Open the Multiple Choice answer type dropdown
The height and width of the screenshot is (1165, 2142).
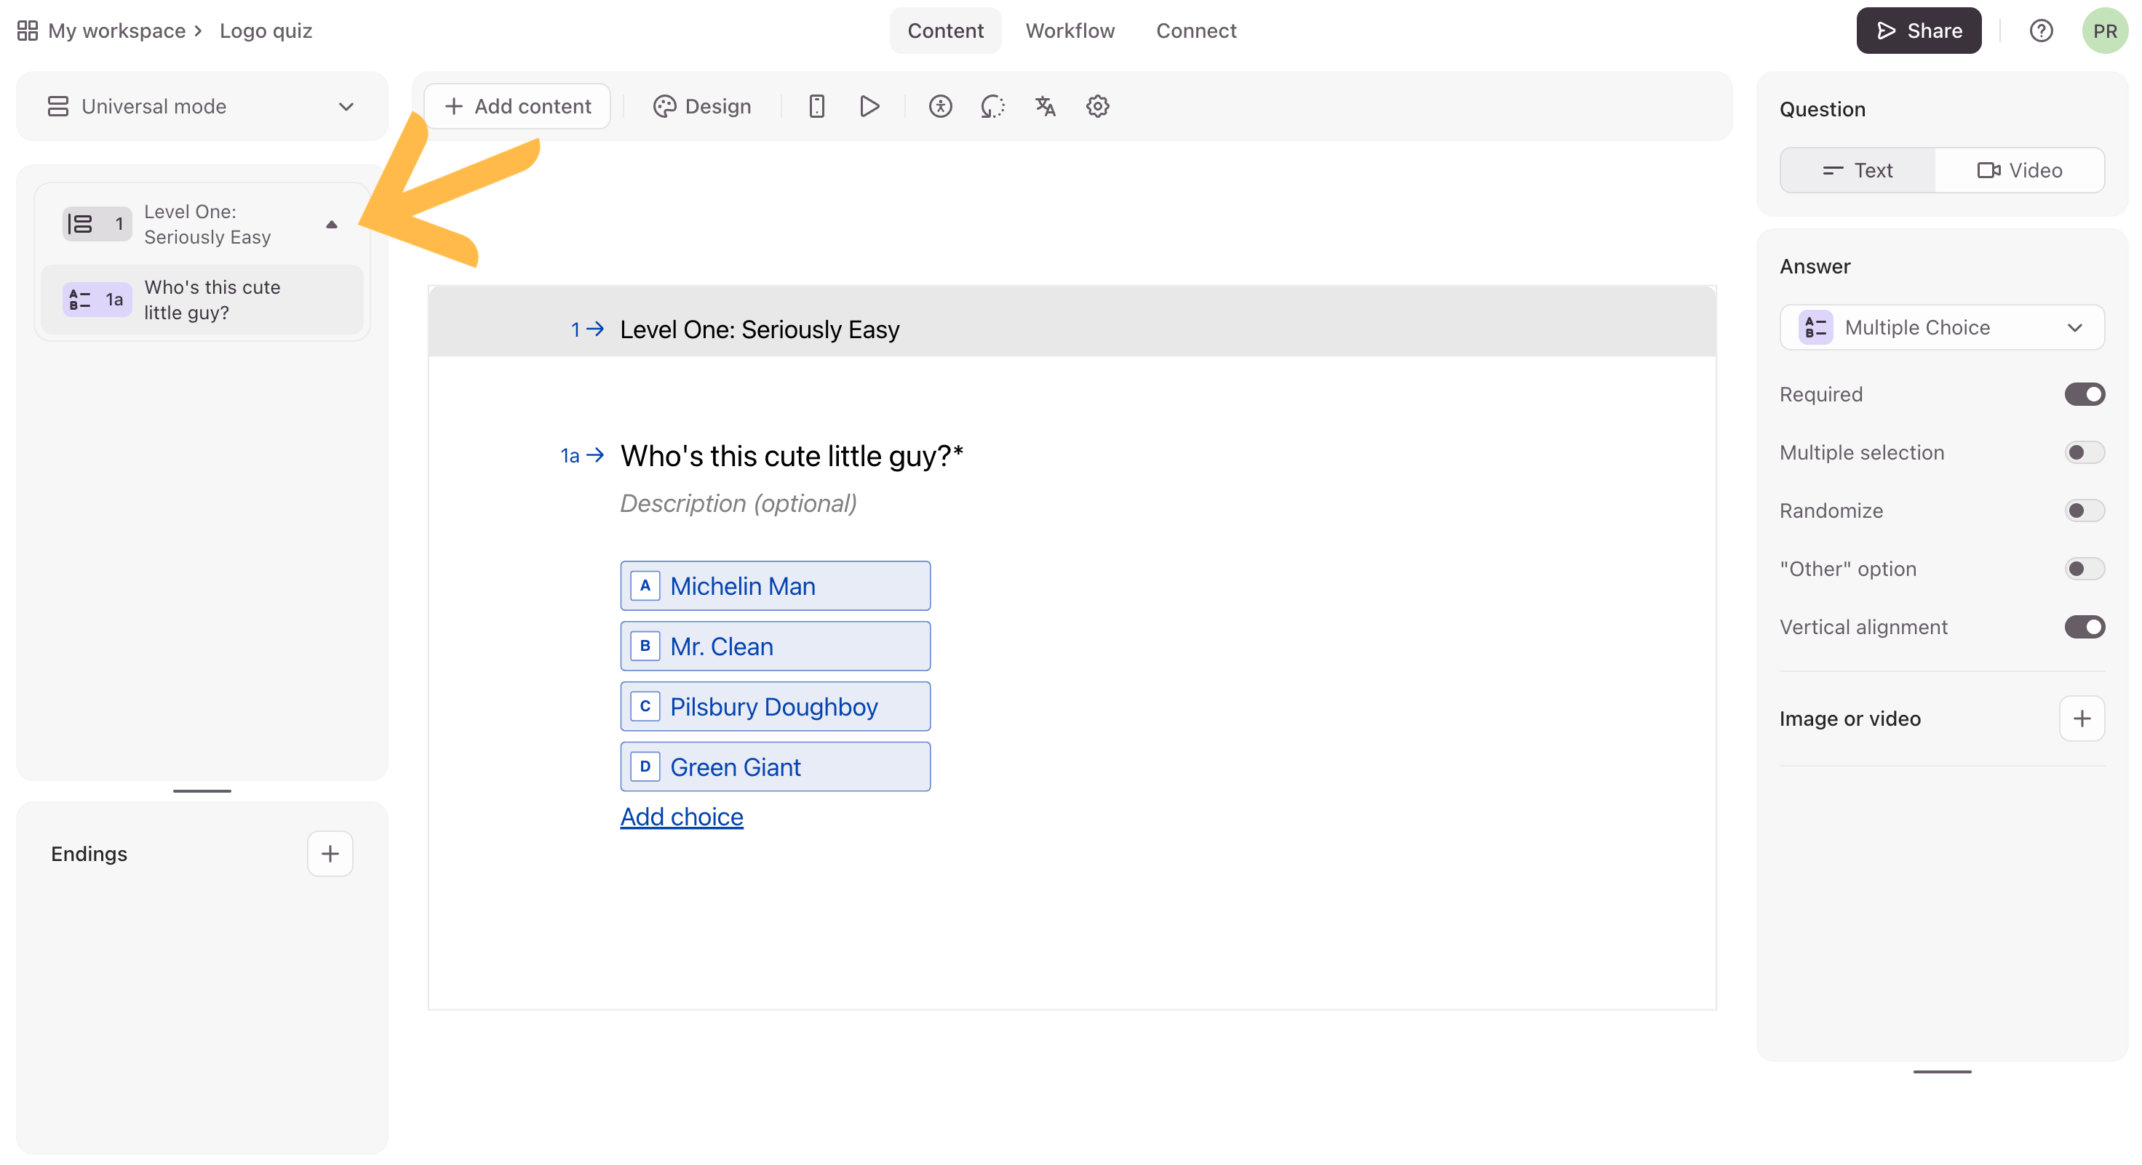(1942, 327)
